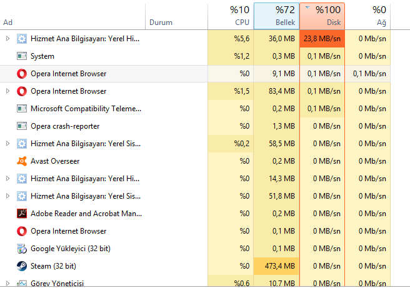The width and height of the screenshot is (410, 288).
Task: Sort processes by the Ad column
Action: (x=72, y=16)
